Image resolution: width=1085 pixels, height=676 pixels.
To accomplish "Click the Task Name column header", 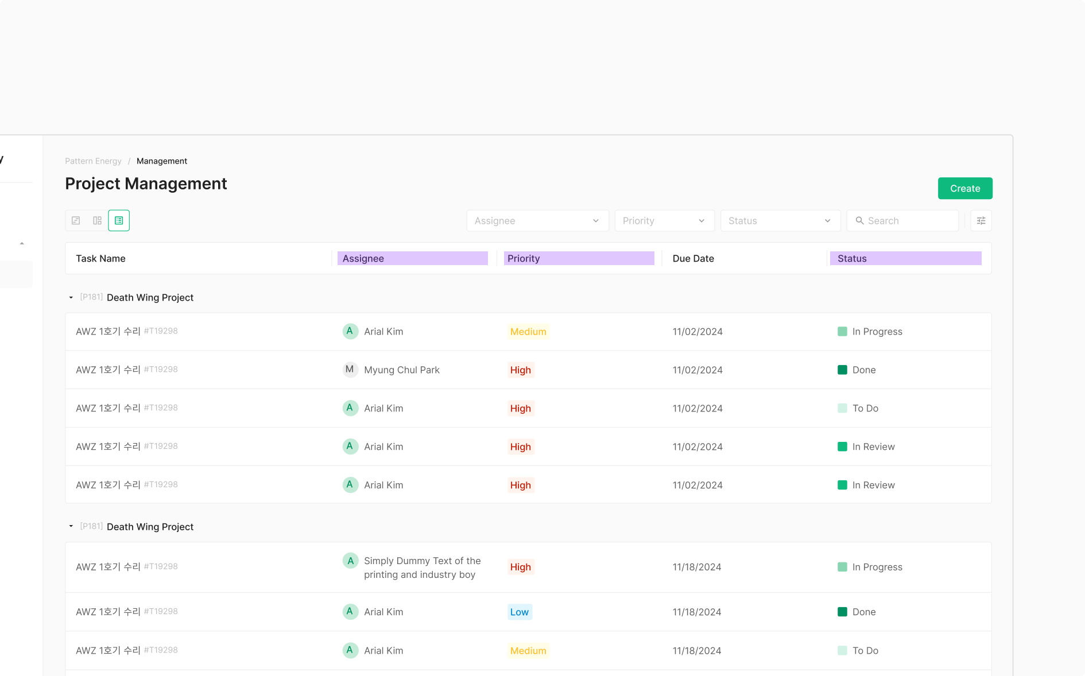I will 100,258.
